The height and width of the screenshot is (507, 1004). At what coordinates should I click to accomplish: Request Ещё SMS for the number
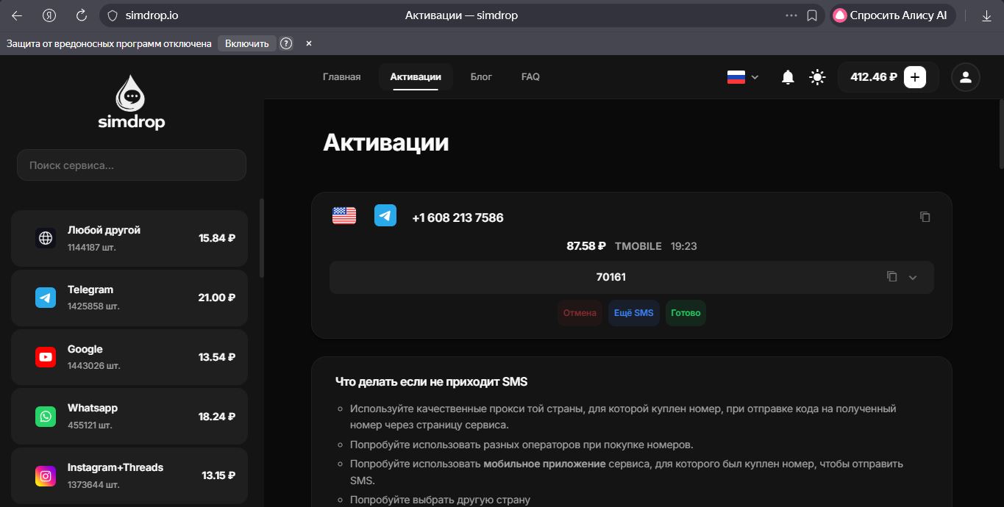tap(633, 312)
